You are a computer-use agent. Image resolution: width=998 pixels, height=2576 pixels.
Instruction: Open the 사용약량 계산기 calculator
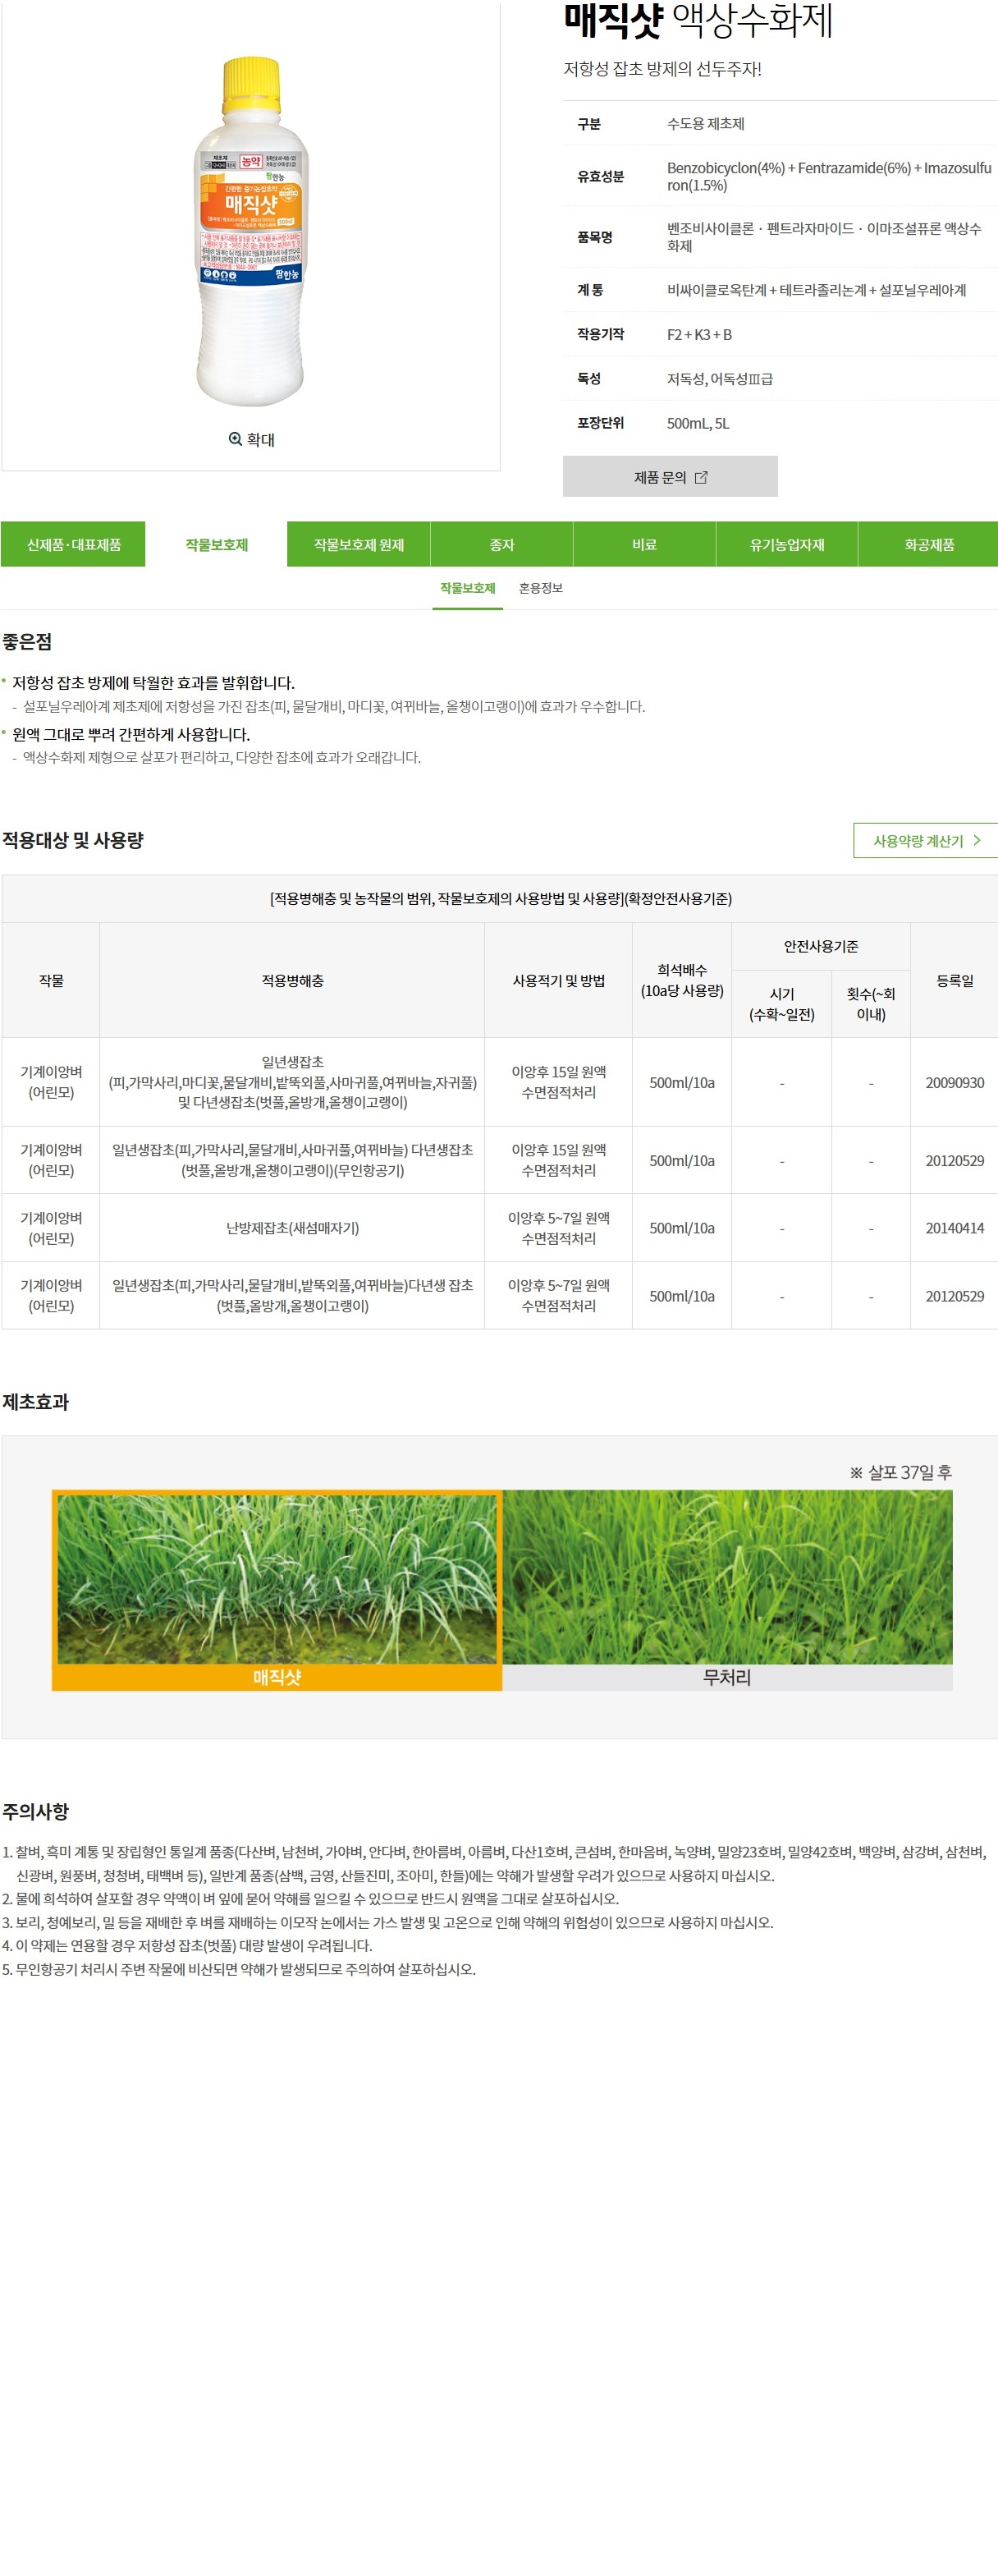pos(926,840)
